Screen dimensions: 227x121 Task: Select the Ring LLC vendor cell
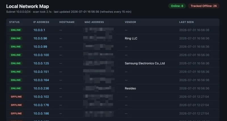click(131, 38)
